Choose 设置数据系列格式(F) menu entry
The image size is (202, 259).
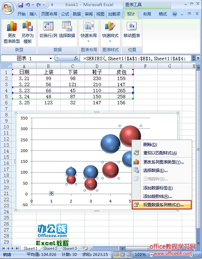[162, 205]
